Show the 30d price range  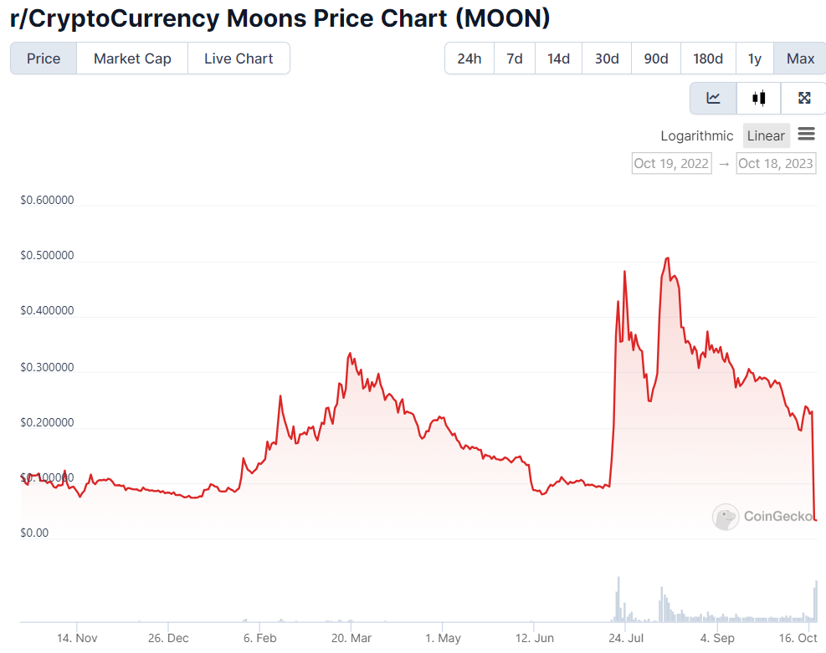click(x=607, y=59)
